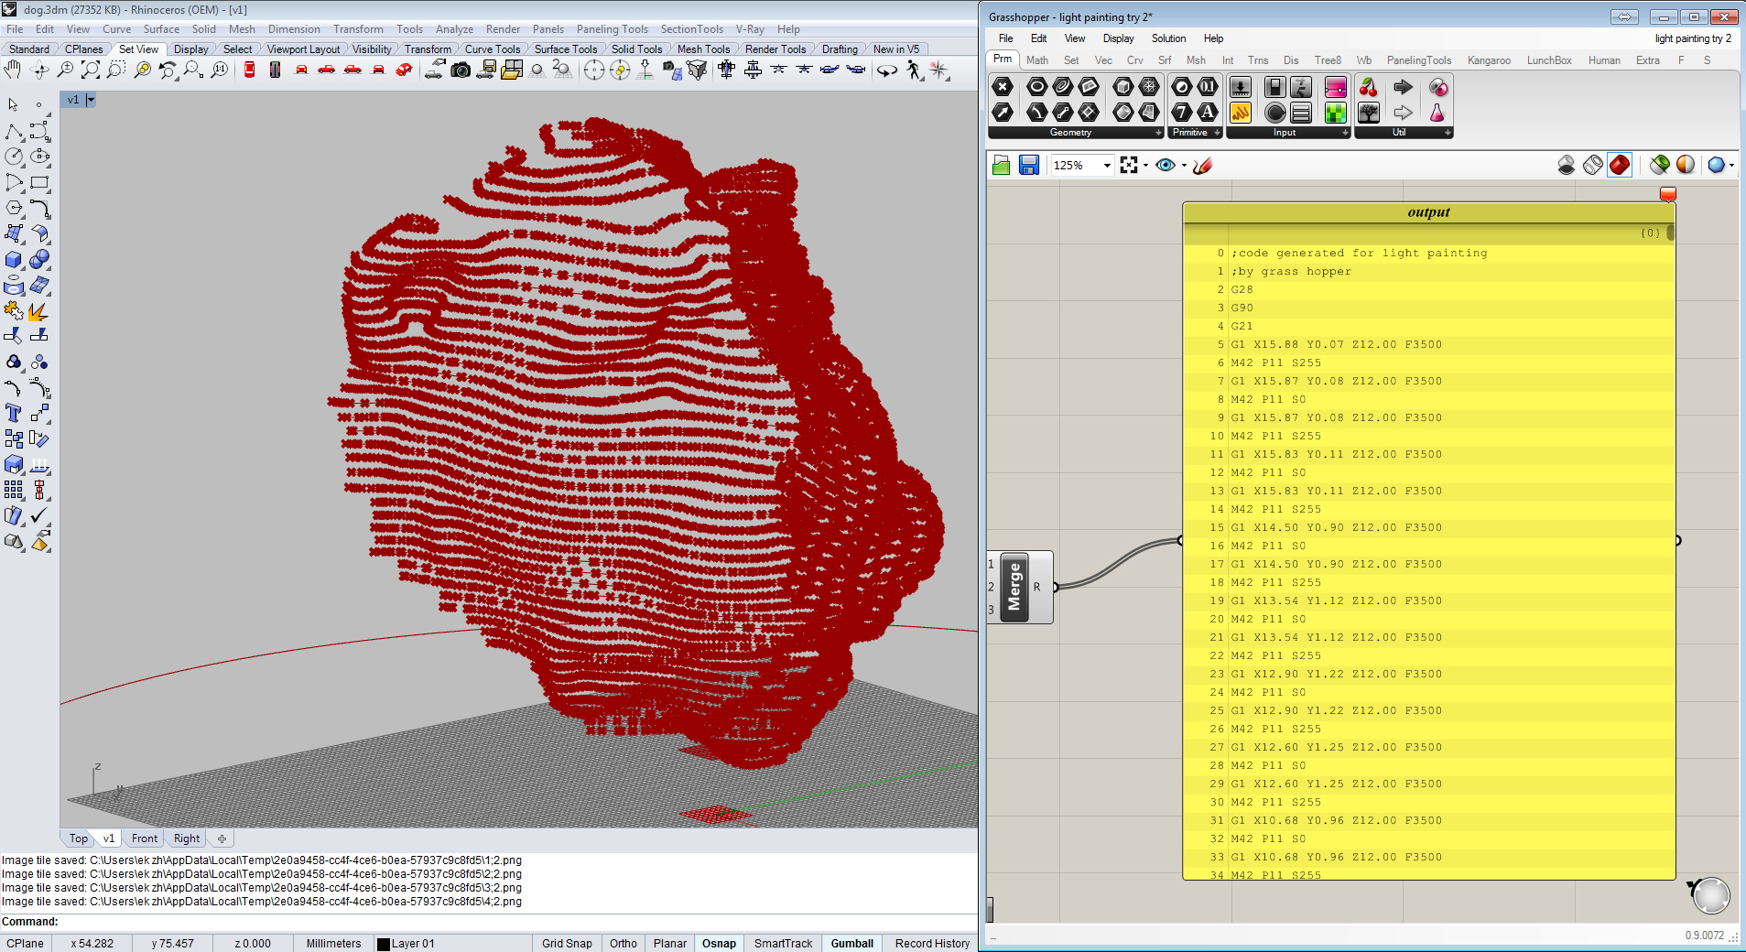This screenshot has height=952, width=1746.
Task: Open the v1 viewport title dropdown
Action: tap(91, 100)
